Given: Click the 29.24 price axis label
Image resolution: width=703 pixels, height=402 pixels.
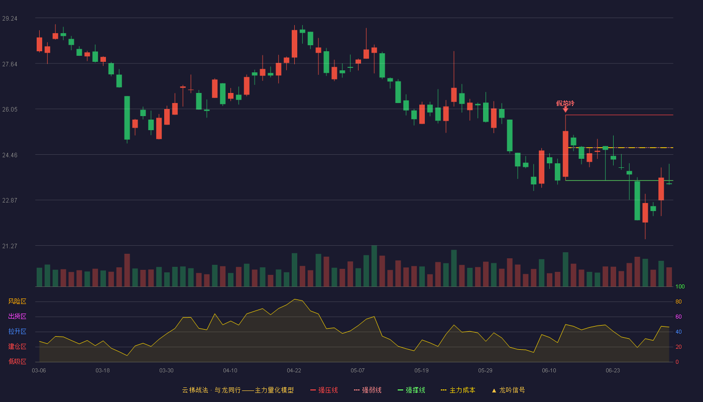Looking at the screenshot, I should click(x=10, y=19).
